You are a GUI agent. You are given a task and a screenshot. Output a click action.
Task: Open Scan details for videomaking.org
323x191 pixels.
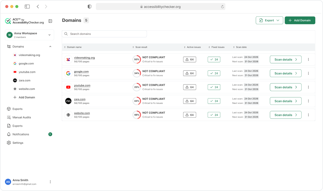tap(286, 59)
